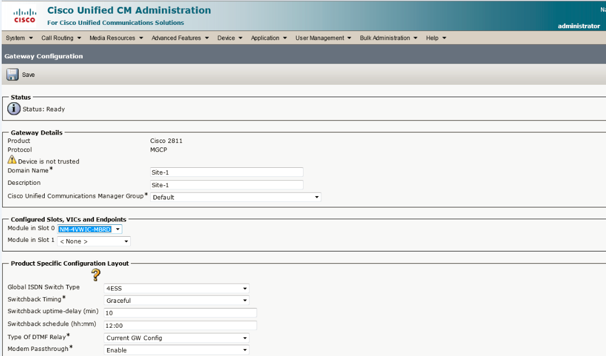Open the Advanced Features menu

point(180,38)
